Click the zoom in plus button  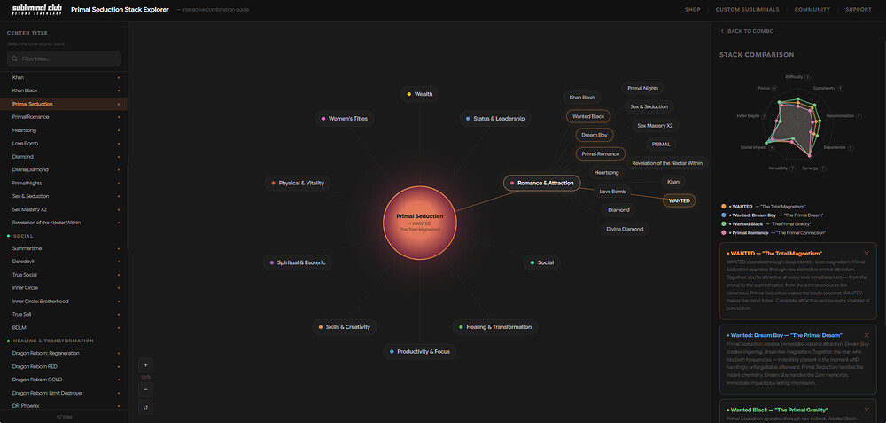click(x=146, y=364)
